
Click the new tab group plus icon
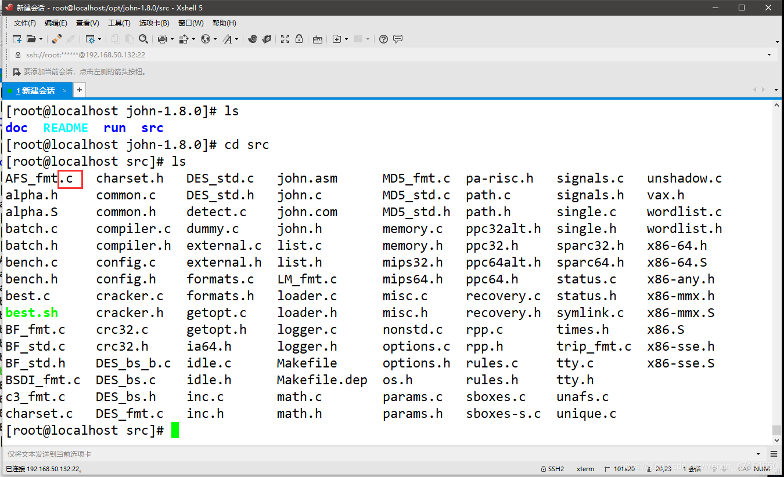(336, 39)
